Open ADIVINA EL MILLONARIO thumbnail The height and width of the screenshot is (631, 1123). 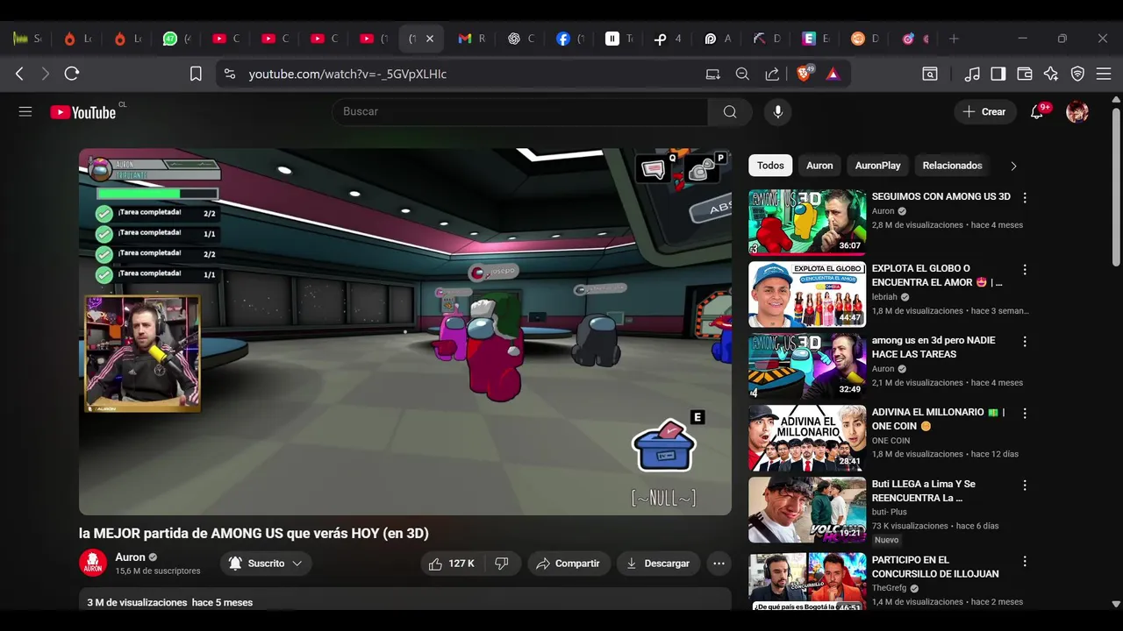pos(807,437)
